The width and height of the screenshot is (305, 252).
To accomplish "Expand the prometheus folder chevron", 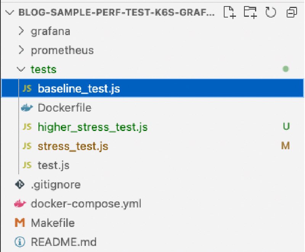I will pyautogui.click(x=21, y=50).
